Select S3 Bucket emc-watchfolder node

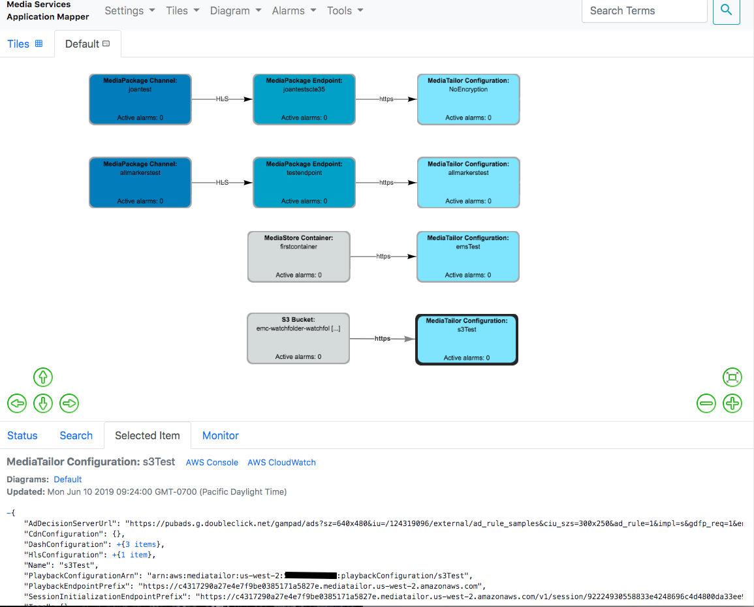point(298,338)
